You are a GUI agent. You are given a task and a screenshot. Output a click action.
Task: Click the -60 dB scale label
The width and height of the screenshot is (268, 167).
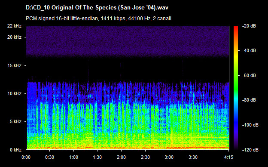[249, 75]
